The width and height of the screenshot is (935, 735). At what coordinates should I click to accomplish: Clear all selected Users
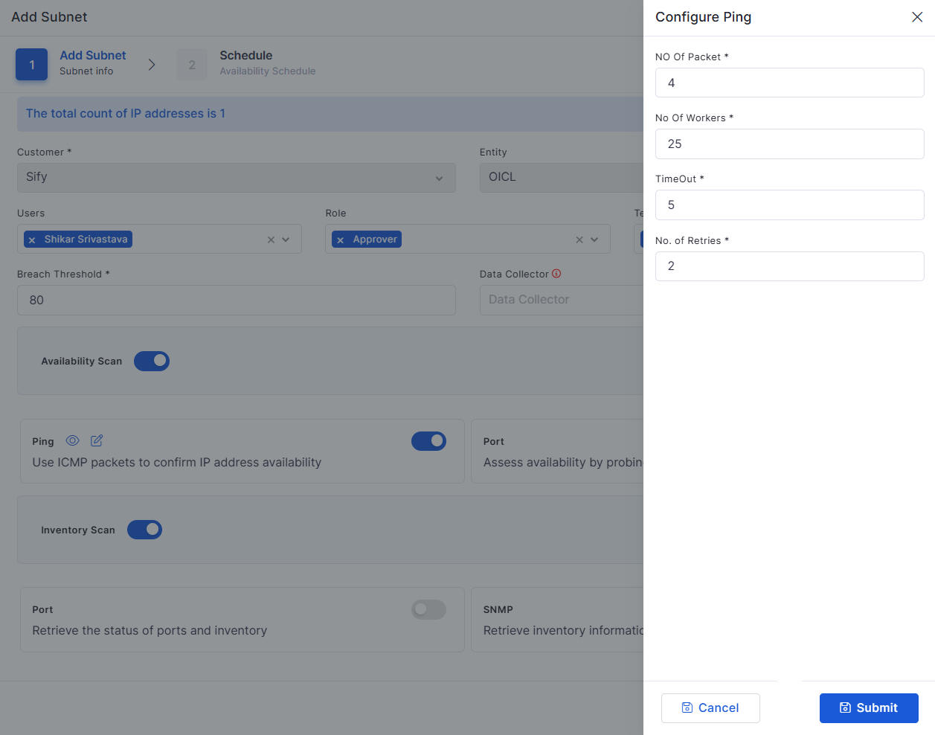pyautogui.click(x=271, y=240)
